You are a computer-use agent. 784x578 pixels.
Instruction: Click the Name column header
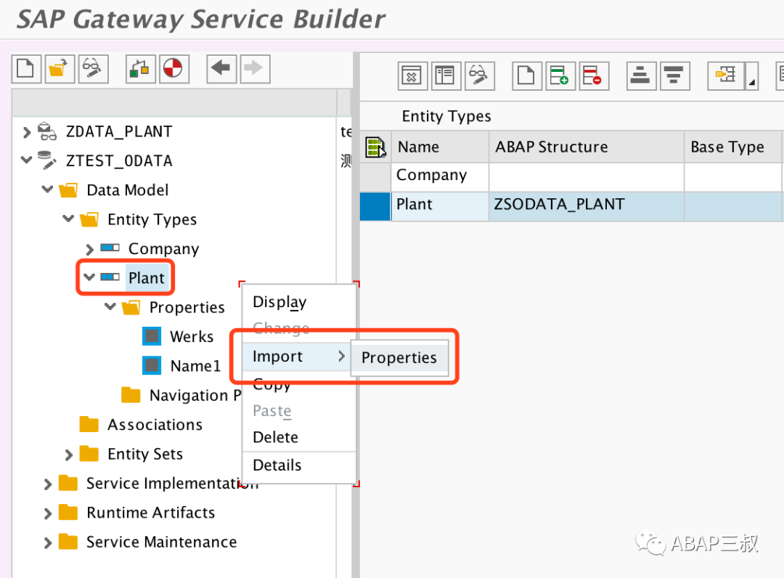click(x=440, y=147)
